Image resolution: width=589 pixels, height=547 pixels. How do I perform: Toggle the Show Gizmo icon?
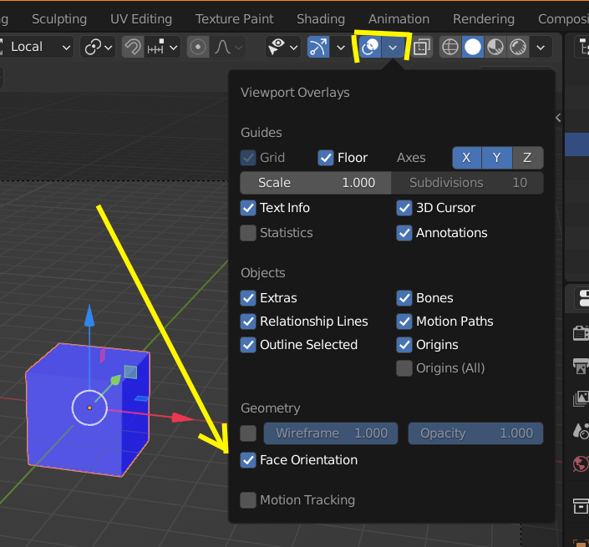[x=318, y=48]
